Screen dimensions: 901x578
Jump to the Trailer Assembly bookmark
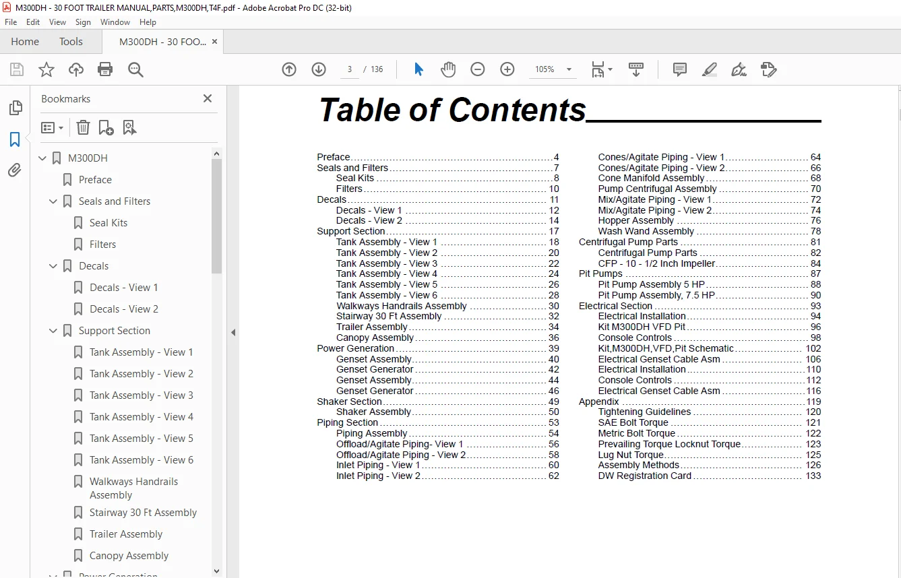tap(126, 534)
